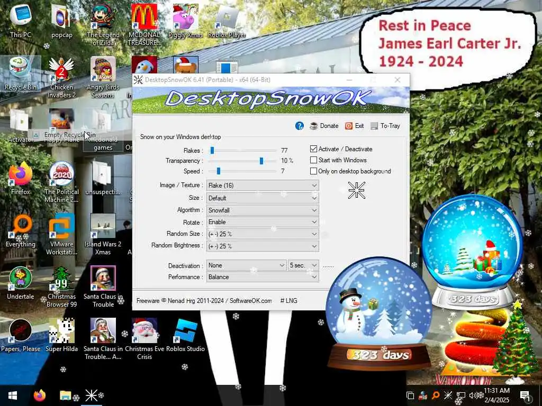
Task: Select the DesktopSnowOK taskbar button
Action: (91, 395)
